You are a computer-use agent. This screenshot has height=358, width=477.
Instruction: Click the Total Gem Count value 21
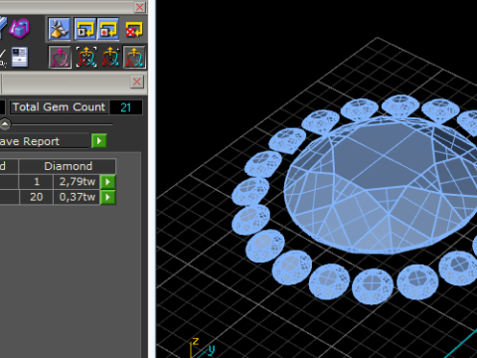pyautogui.click(x=126, y=107)
